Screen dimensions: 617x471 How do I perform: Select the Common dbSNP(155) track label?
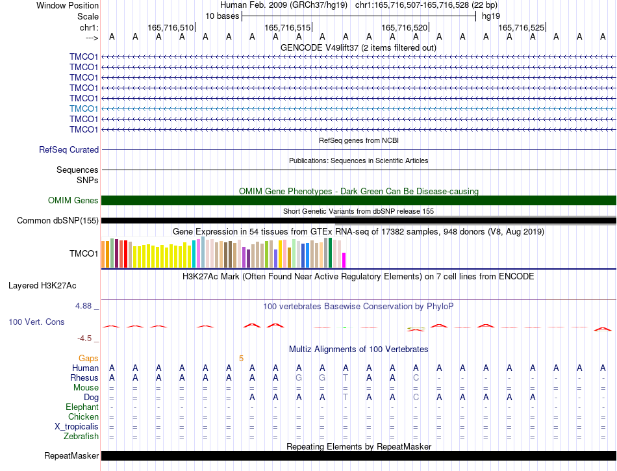click(x=57, y=220)
